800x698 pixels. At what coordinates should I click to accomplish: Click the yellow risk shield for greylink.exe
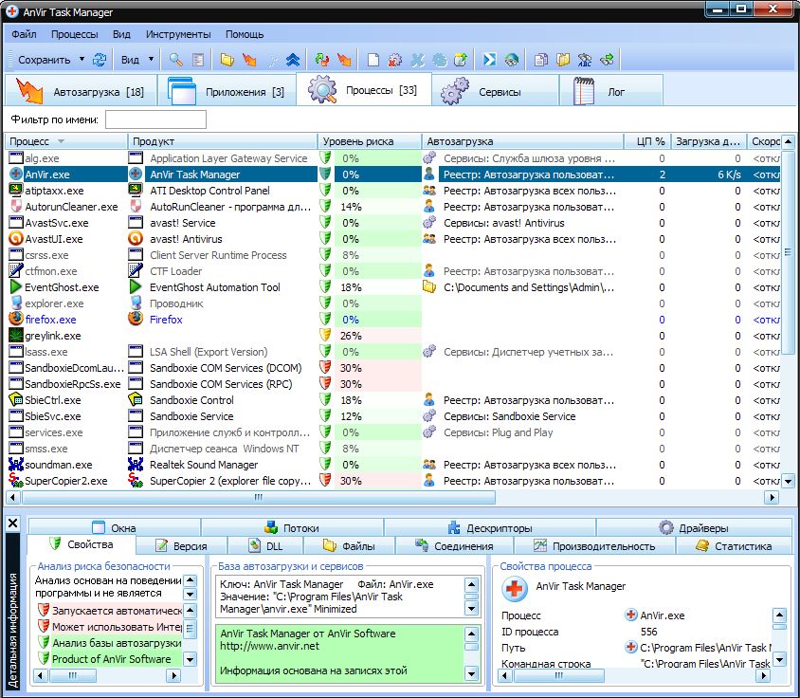click(325, 335)
